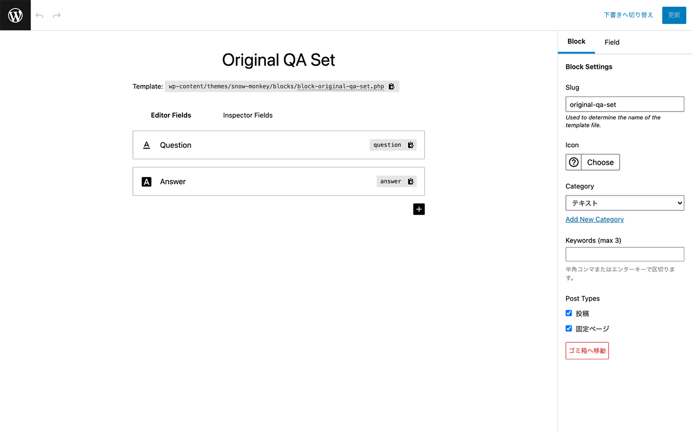Click the undo arrow icon
Viewport: 692px width, 432px height.
(40, 16)
